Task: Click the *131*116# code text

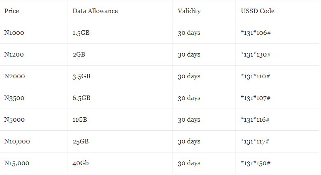Action: point(256,120)
